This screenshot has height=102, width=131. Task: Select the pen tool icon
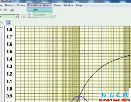(55, 16)
